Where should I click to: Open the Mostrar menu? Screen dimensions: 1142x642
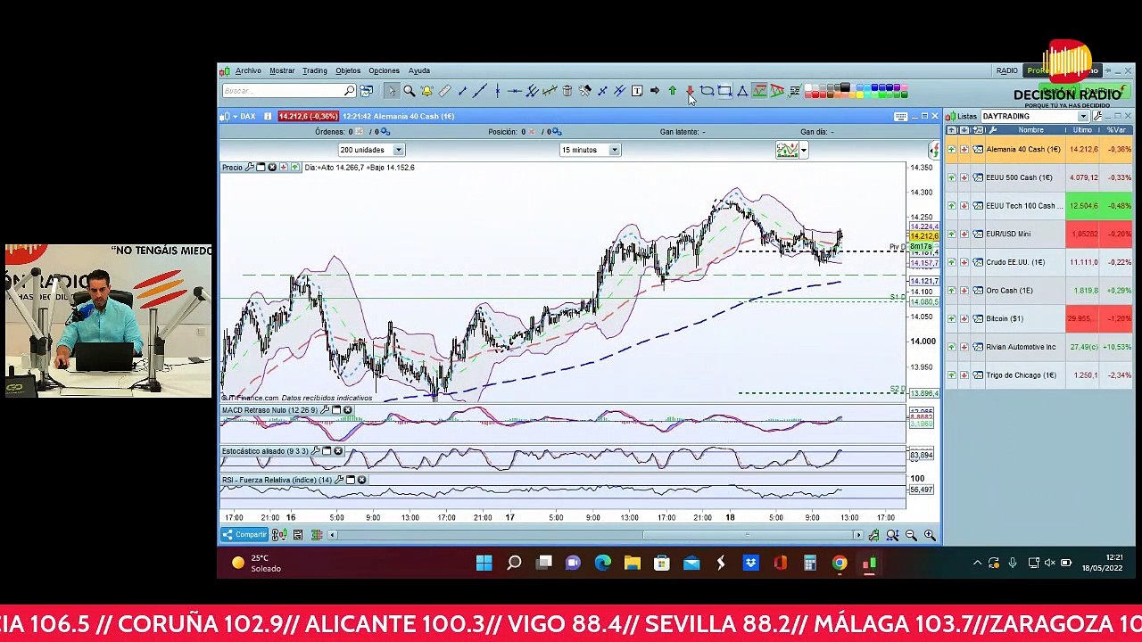282,70
